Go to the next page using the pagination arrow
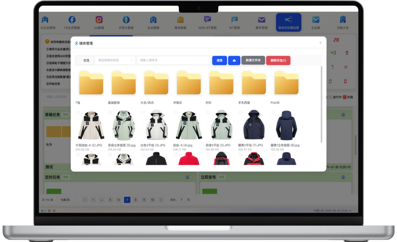The image size is (397, 242). (161, 200)
